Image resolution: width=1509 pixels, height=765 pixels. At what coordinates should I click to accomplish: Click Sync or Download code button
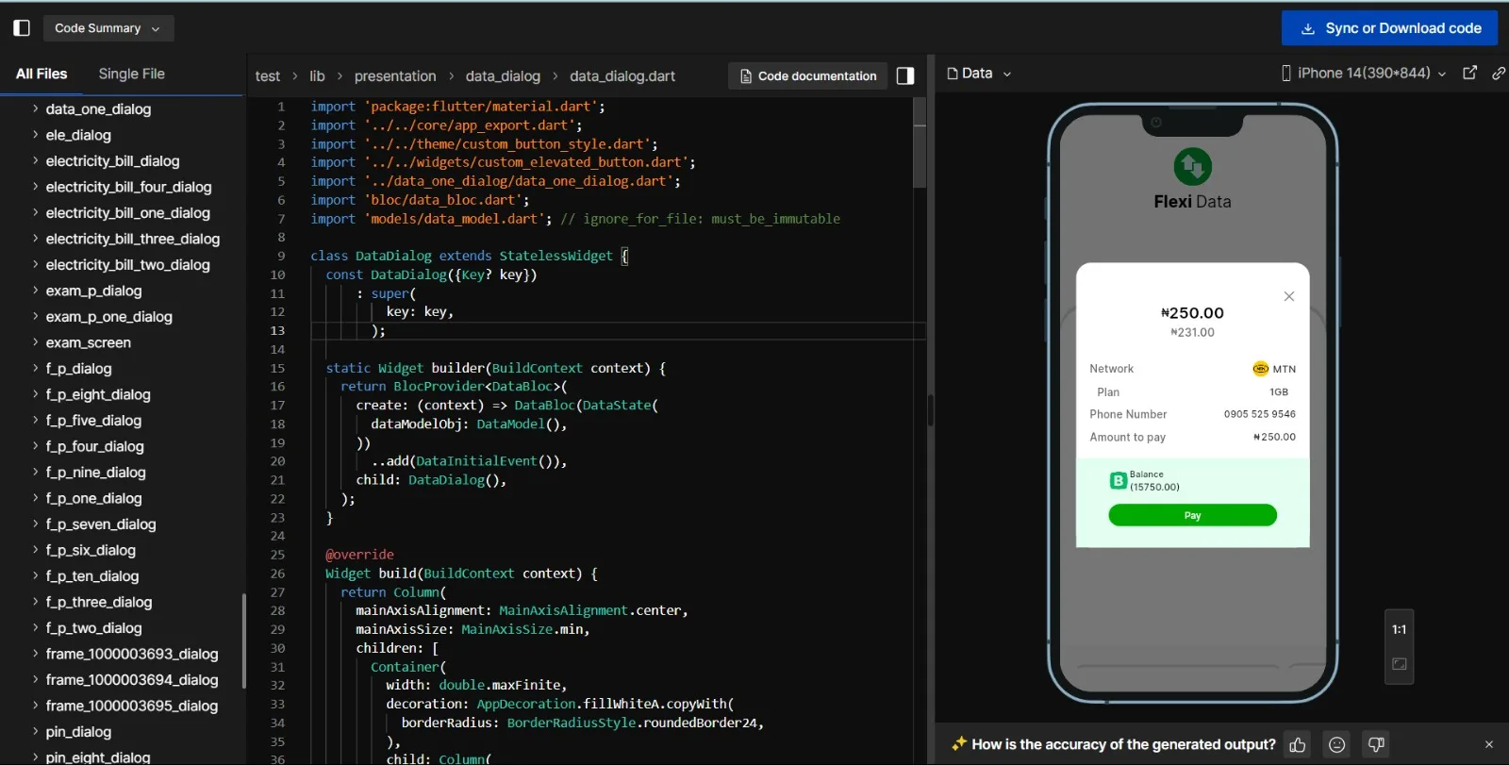(x=1389, y=28)
